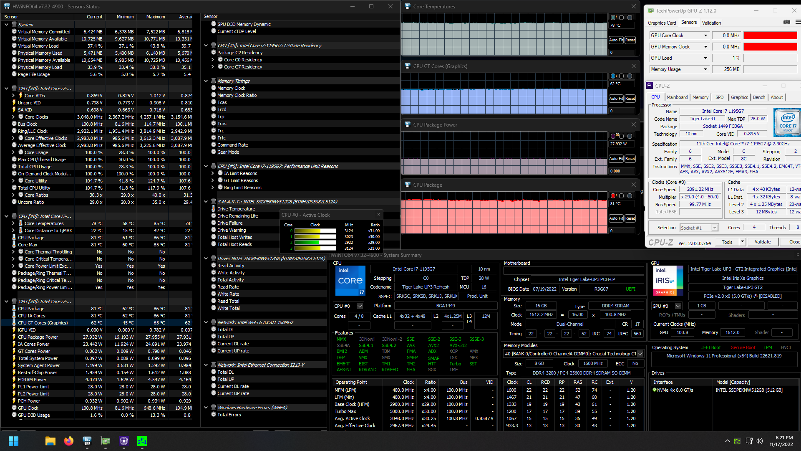Toggle the rightmost square in Core Temperatures graph
This screenshot has height=451, width=801.
(630, 18)
